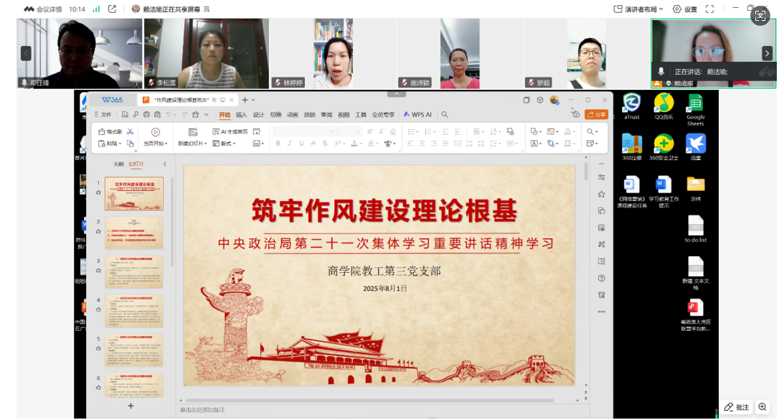Image resolution: width=784 pixels, height=420 pixels.
Task: Switch to the 插入 ribbon tab
Action: tap(241, 115)
